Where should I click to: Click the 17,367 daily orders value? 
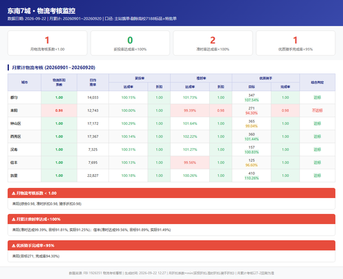93,136
